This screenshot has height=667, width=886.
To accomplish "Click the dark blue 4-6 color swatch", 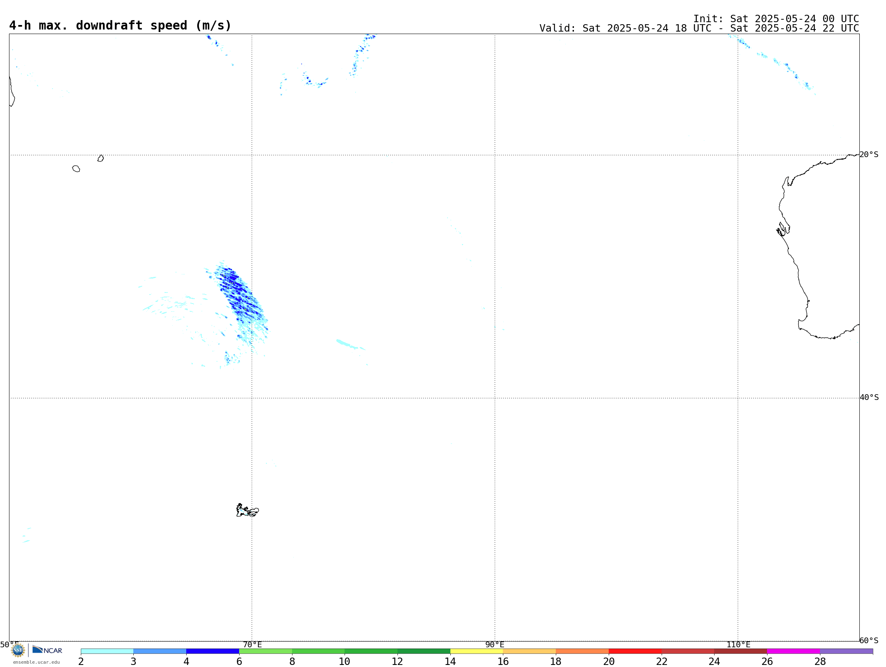I will 212,651.
